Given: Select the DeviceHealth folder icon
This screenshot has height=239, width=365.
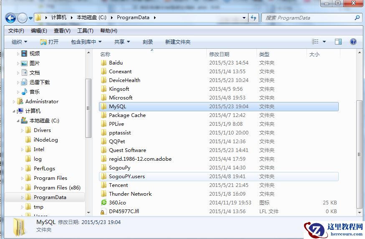Looking at the screenshot, I should click(104, 80).
